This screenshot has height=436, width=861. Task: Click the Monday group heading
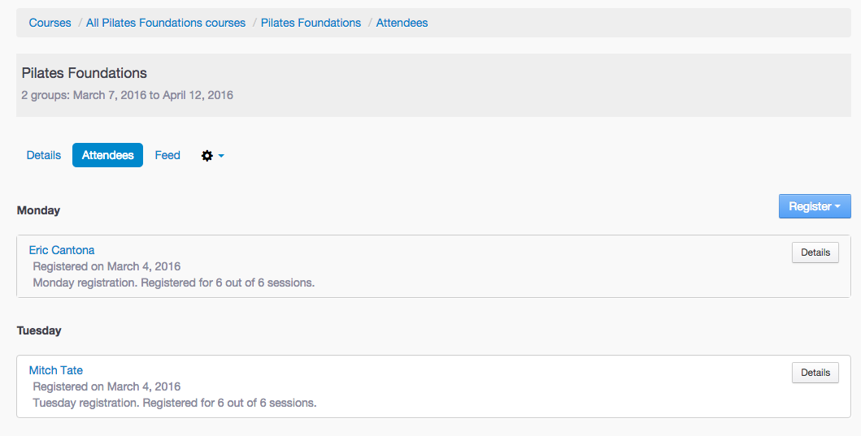(x=39, y=210)
